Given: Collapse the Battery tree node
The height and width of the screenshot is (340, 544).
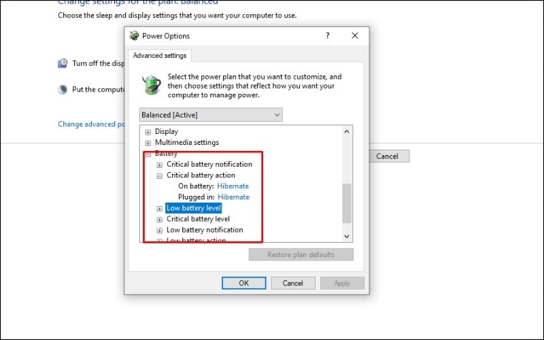Looking at the screenshot, I should (148, 154).
